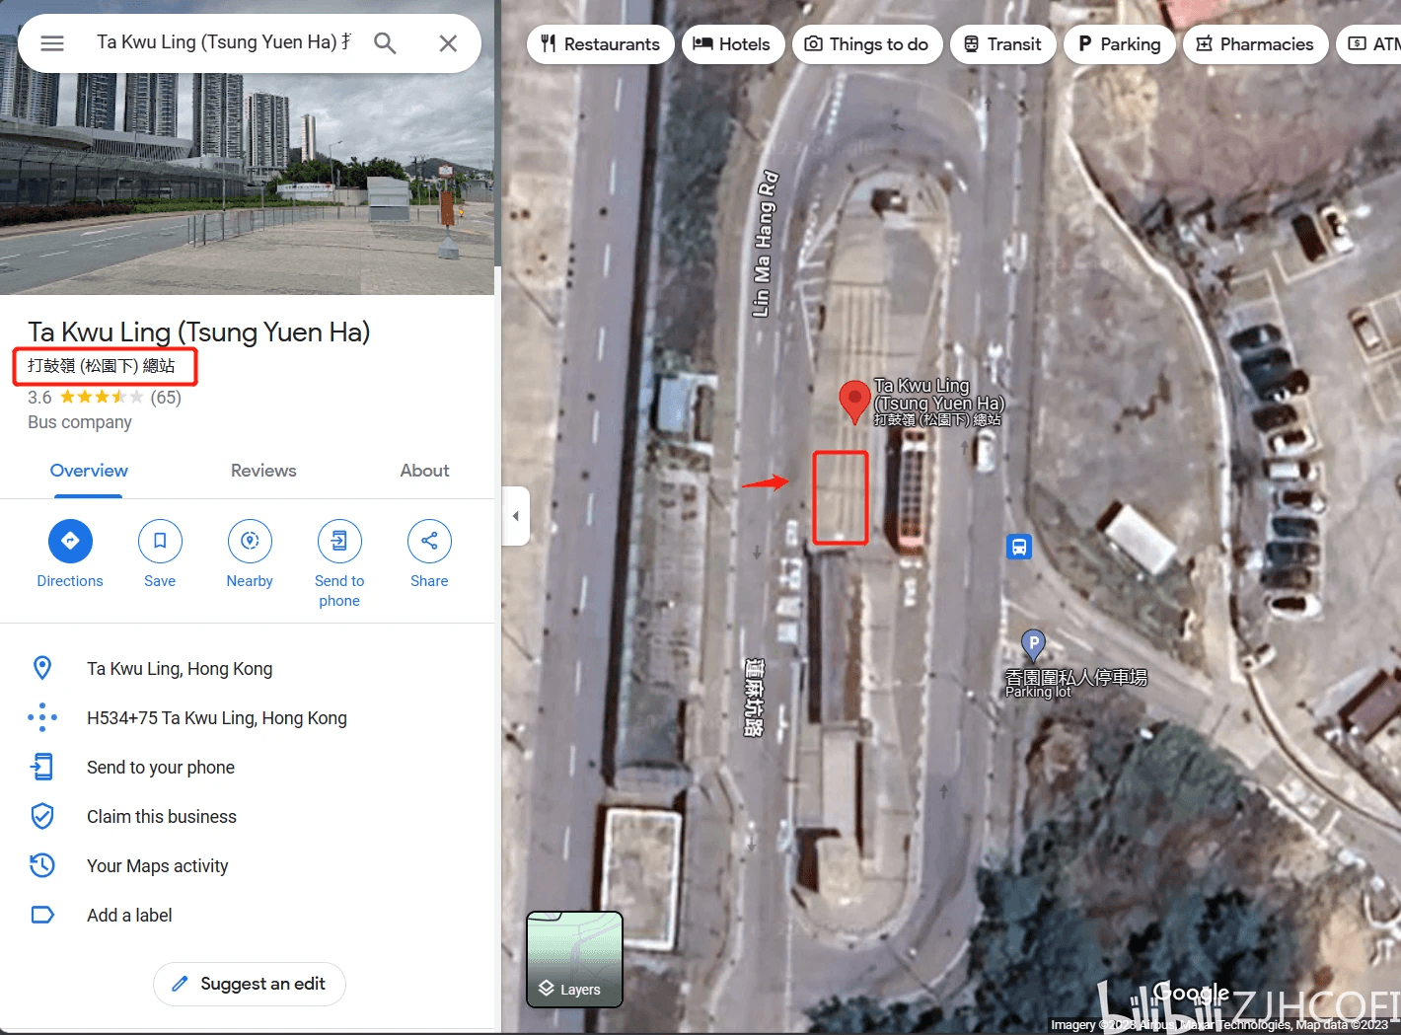Viewport: 1401px width, 1035px height.
Task: Open the Layers map switcher
Action: tap(575, 959)
